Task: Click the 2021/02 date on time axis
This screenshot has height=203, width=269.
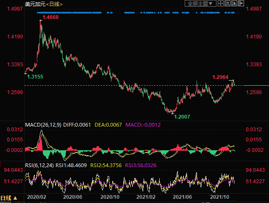Action: 147,197
